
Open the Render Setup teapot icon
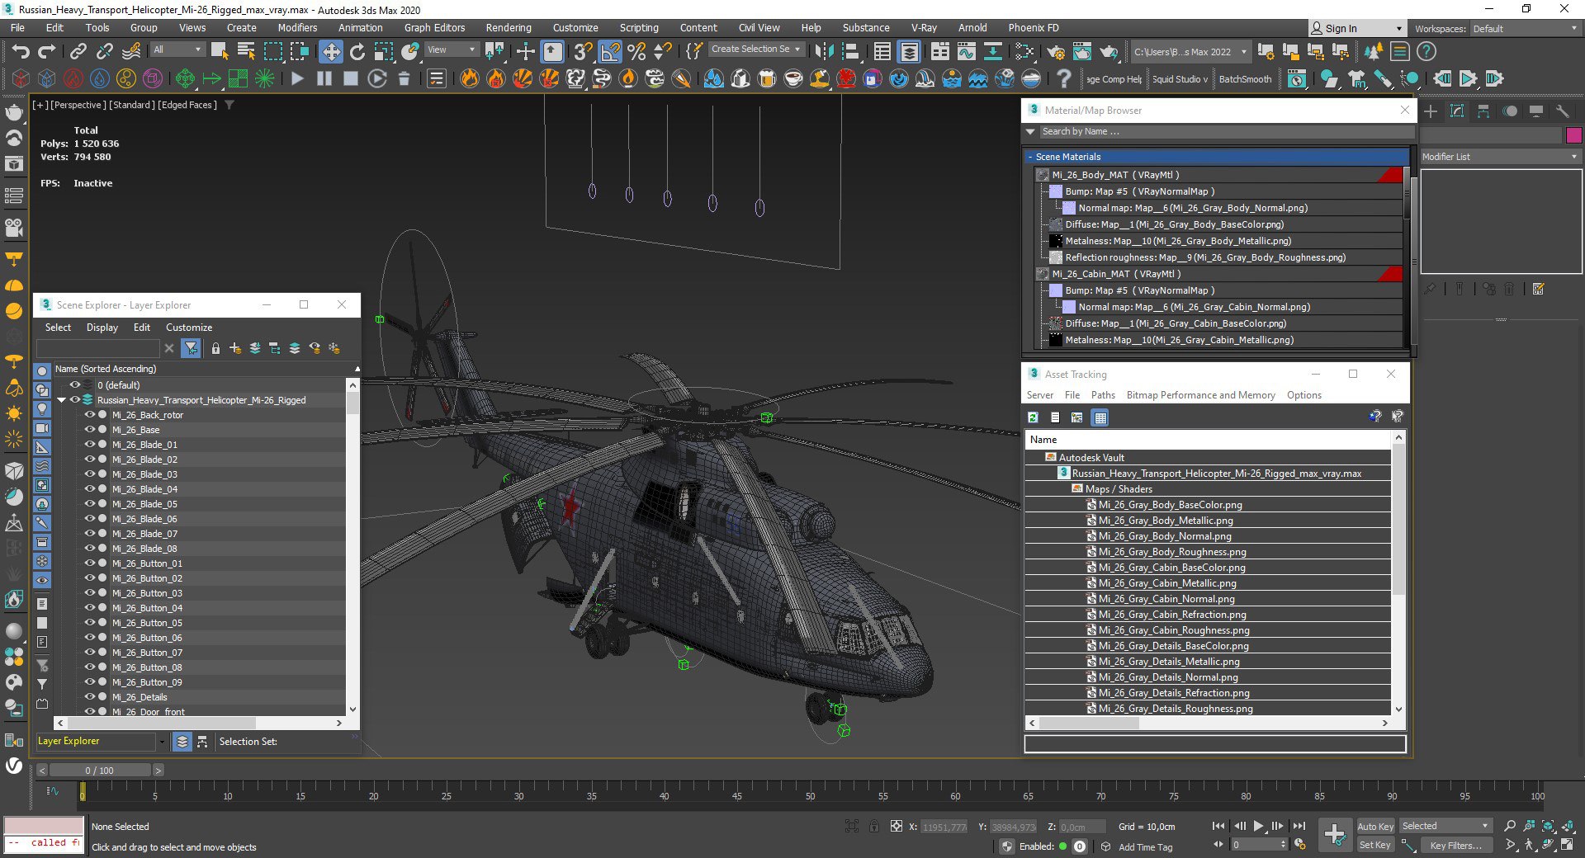point(1055,52)
